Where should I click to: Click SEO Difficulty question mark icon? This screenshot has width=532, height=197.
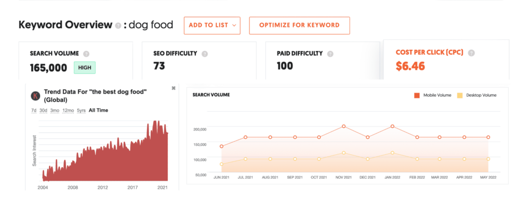pyautogui.click(x=205, y=54)
